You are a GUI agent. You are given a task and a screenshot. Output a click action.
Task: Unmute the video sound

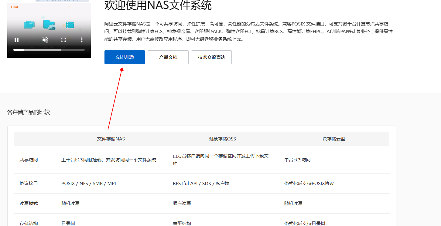pos(45,40)
